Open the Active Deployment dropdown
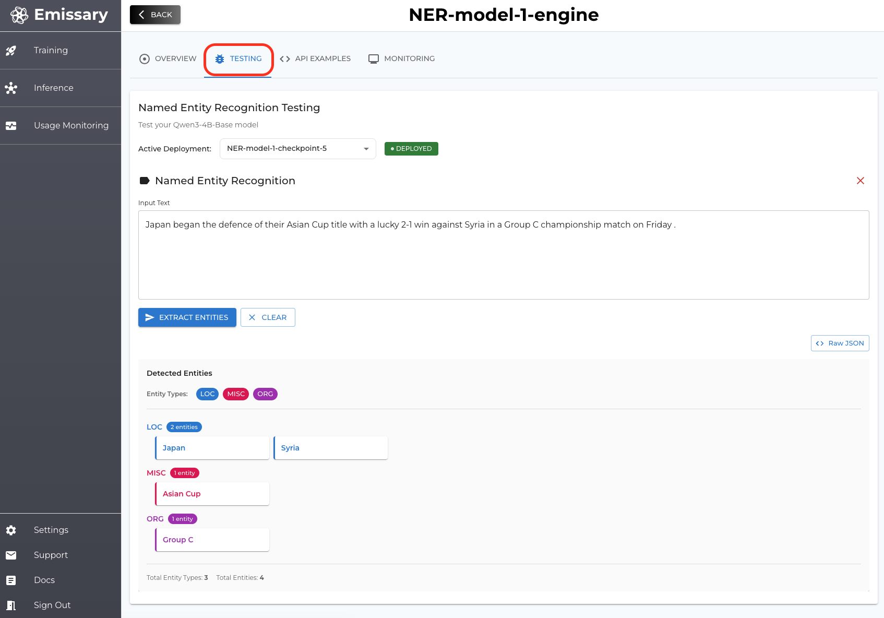 (x=297, y=149)
